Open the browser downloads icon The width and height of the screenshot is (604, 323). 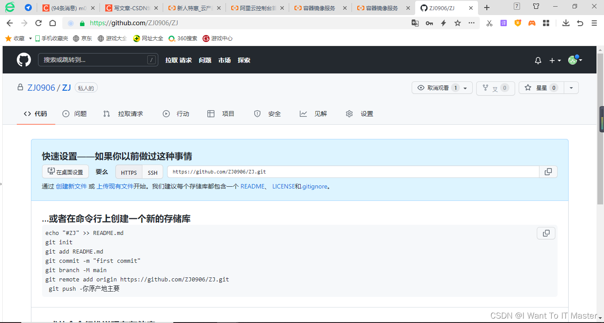tap(566, 23)
